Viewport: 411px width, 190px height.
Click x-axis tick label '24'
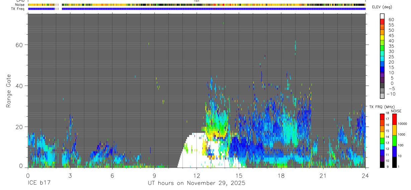point(365,176)
